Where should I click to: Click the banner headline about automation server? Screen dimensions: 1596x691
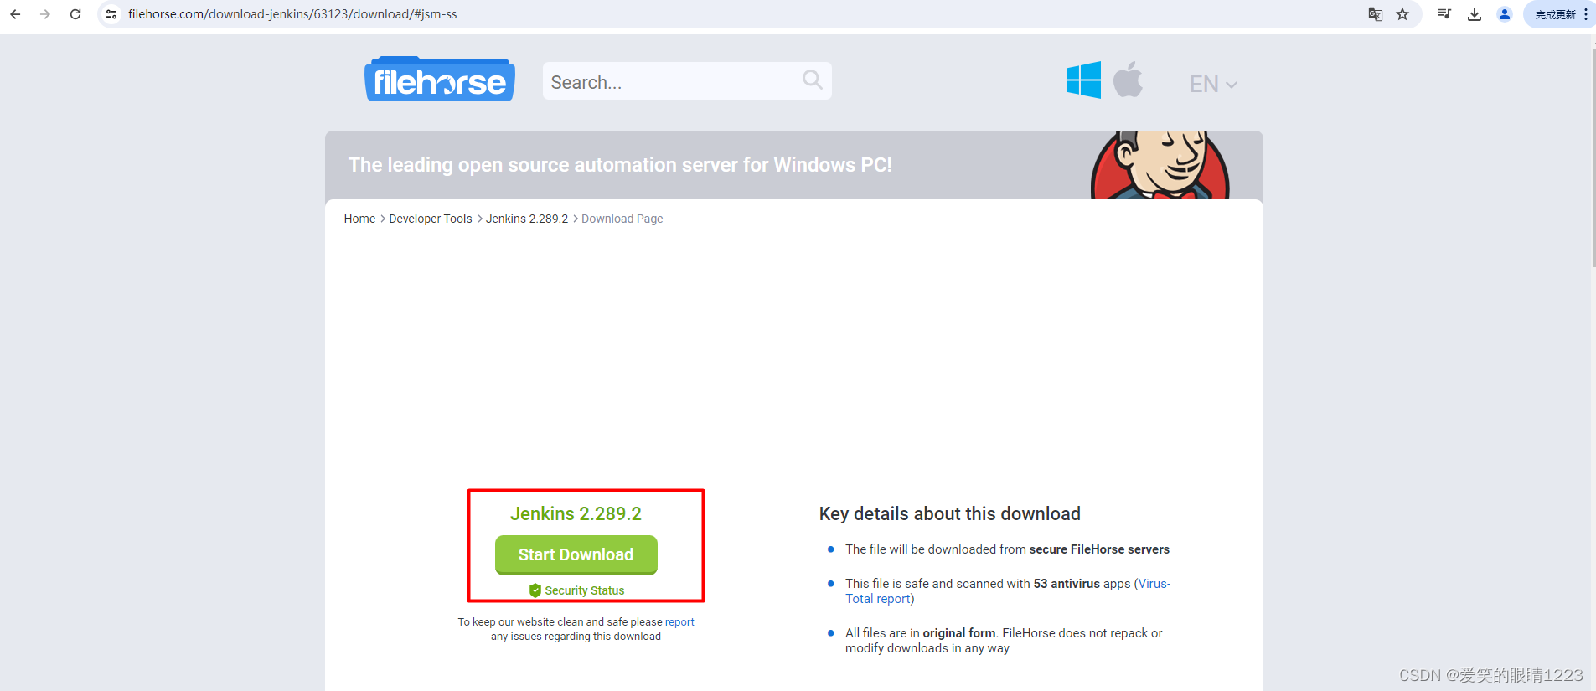click(x=620, y=165)
